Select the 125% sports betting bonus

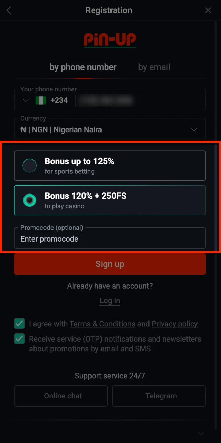30,165
